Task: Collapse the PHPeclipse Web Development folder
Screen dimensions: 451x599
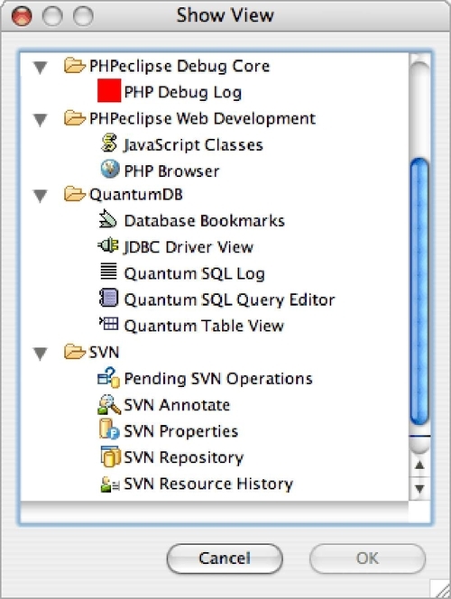Action: [40, 120]
